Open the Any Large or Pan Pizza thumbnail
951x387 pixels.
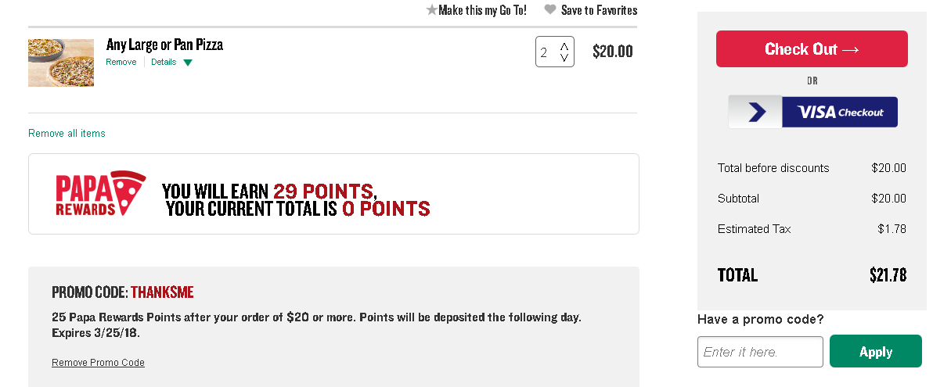coord(61,63)
